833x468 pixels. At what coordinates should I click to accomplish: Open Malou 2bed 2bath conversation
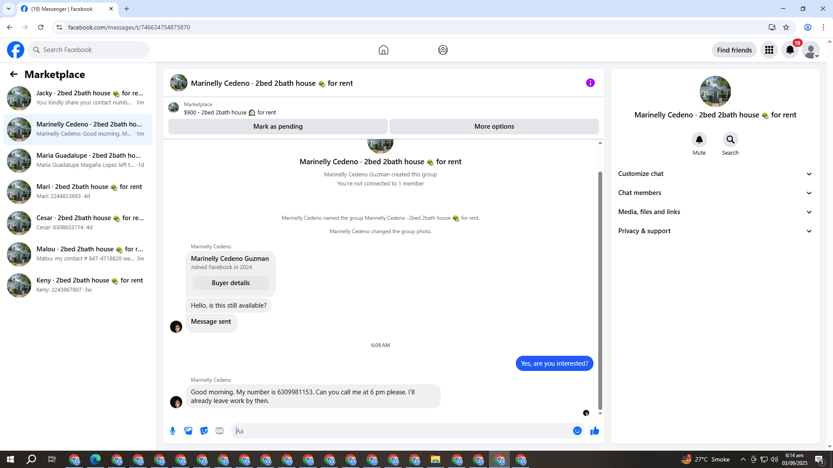pos(78,254)
